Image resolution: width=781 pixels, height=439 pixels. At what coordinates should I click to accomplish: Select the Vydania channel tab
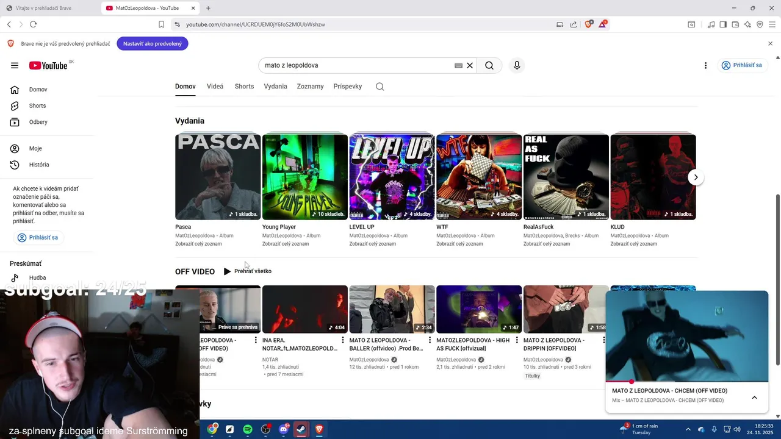pos(275,87)
